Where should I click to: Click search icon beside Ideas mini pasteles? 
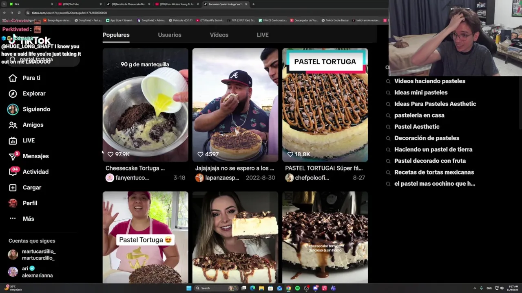[388, 92]
